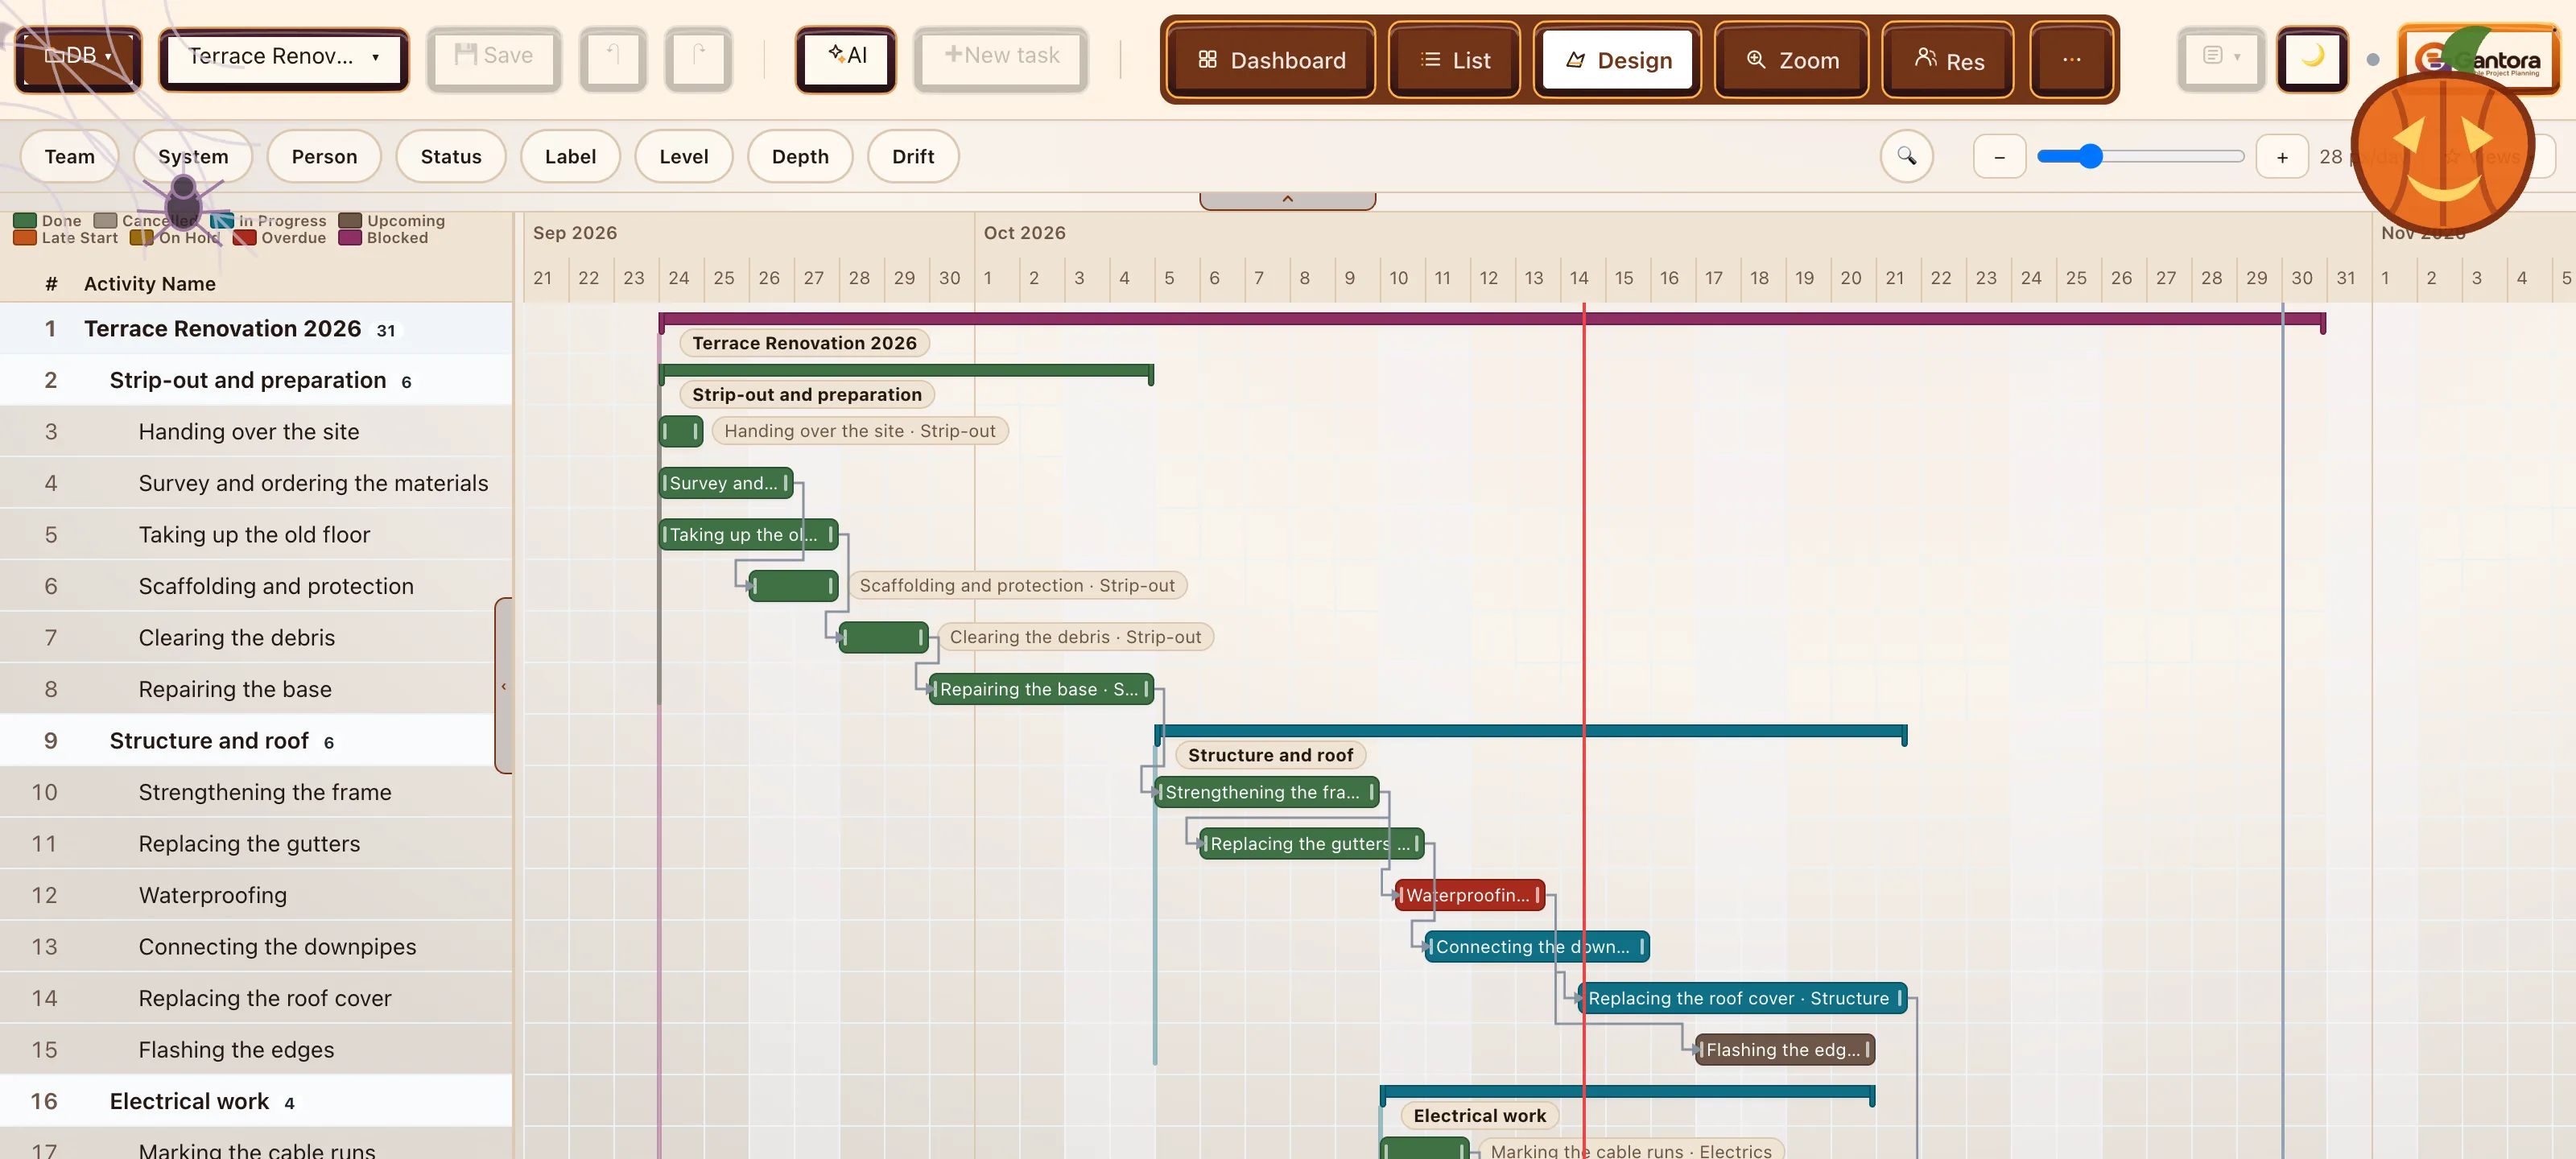Toggle the Status grouping chip

point(451,156)
